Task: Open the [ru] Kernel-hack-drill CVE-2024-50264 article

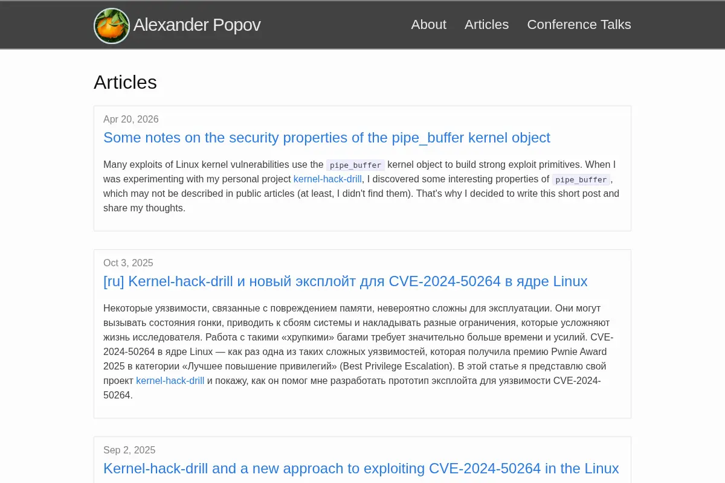Action: [x=346, y=281]
